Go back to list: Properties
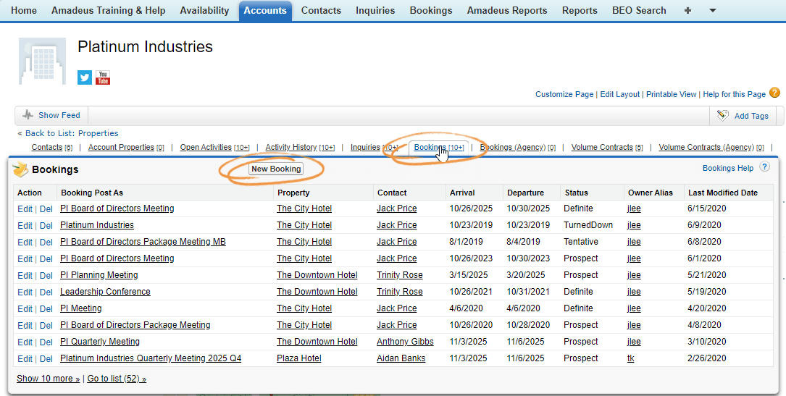Viewport: 786px width, 396px height. click(72, 133)
